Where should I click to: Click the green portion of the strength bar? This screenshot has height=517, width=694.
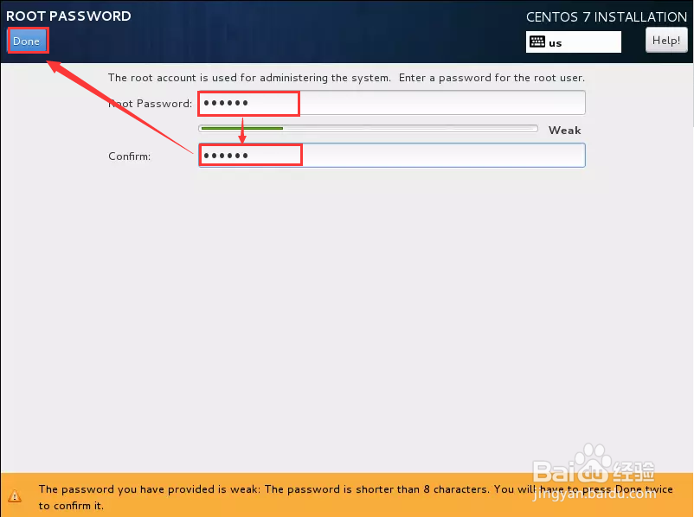241,127
